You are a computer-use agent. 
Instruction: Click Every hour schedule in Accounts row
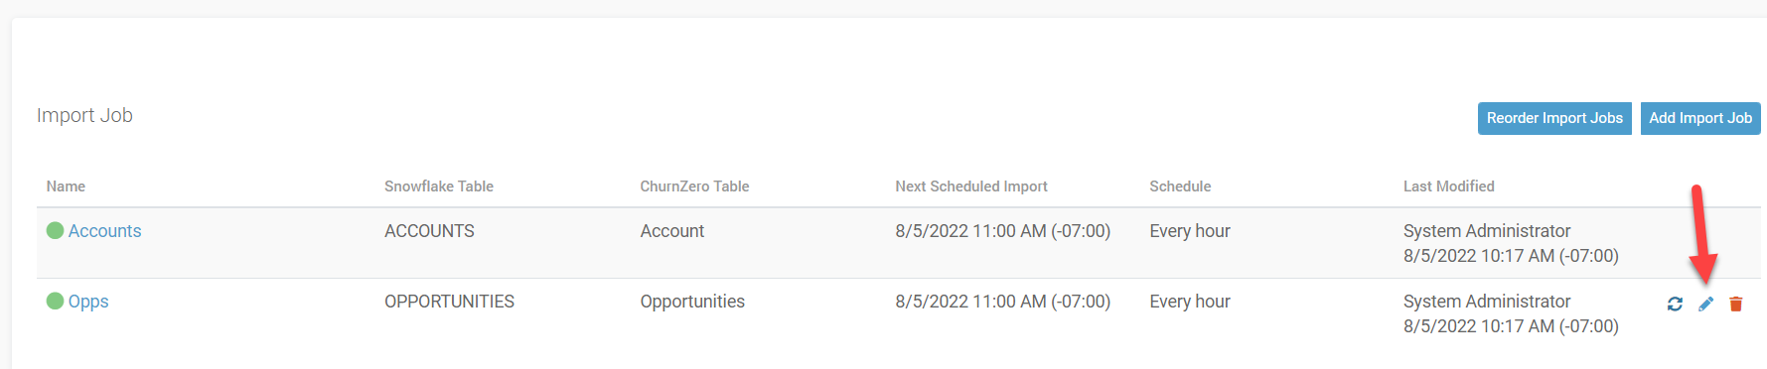point(1190,231)
